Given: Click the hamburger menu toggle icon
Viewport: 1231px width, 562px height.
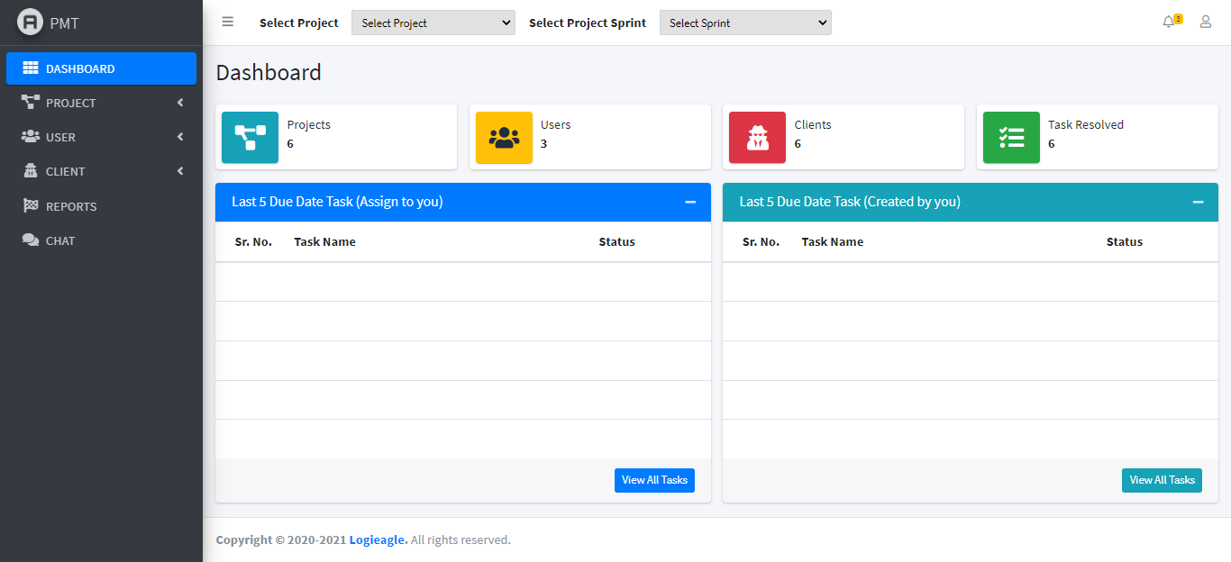Looking at the screenshot, I should click(x=228, y=23).
